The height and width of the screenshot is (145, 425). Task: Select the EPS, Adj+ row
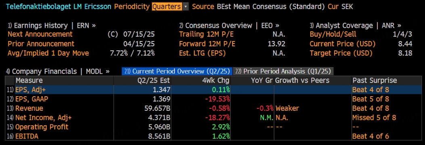pos(214,89)
